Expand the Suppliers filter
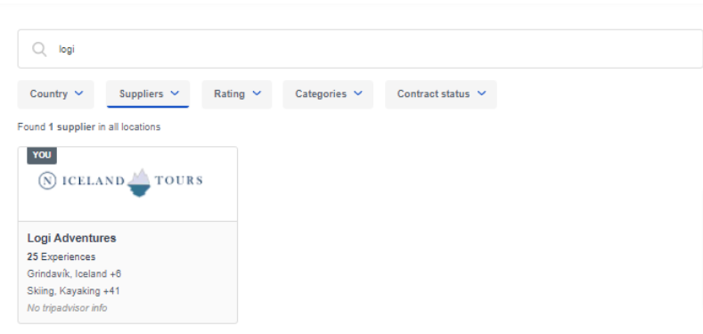The width and height of the screenshot is (703, 334). [148, 94]
